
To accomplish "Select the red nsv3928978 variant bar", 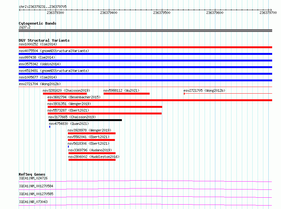I will click(92, 133).
